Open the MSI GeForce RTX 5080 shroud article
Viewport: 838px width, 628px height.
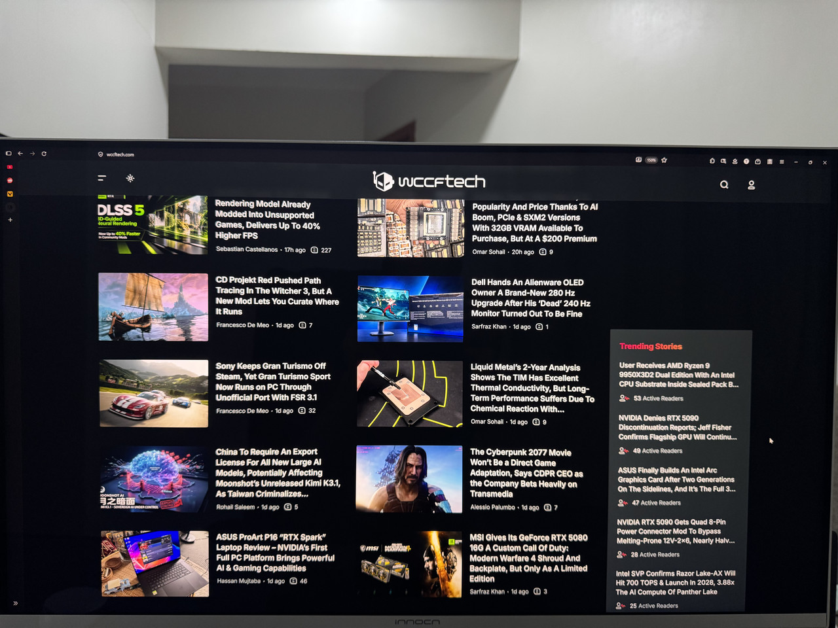528,558
